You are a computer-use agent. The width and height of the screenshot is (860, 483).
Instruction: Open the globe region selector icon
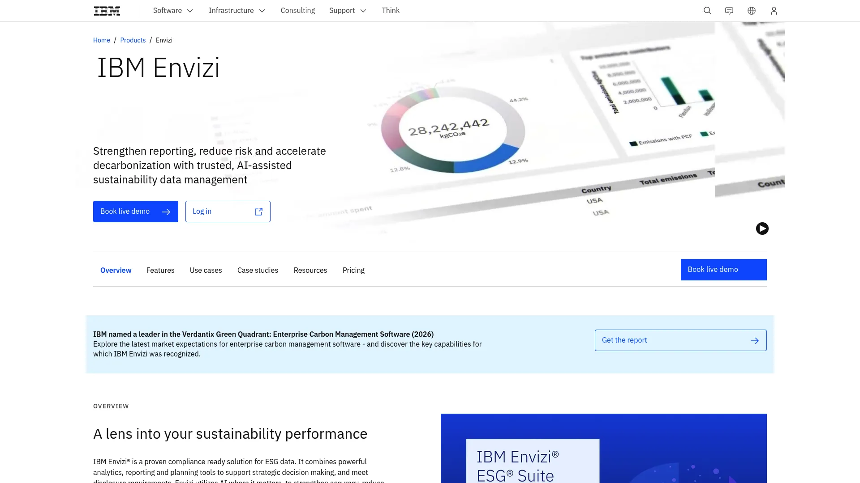(752, 11)
